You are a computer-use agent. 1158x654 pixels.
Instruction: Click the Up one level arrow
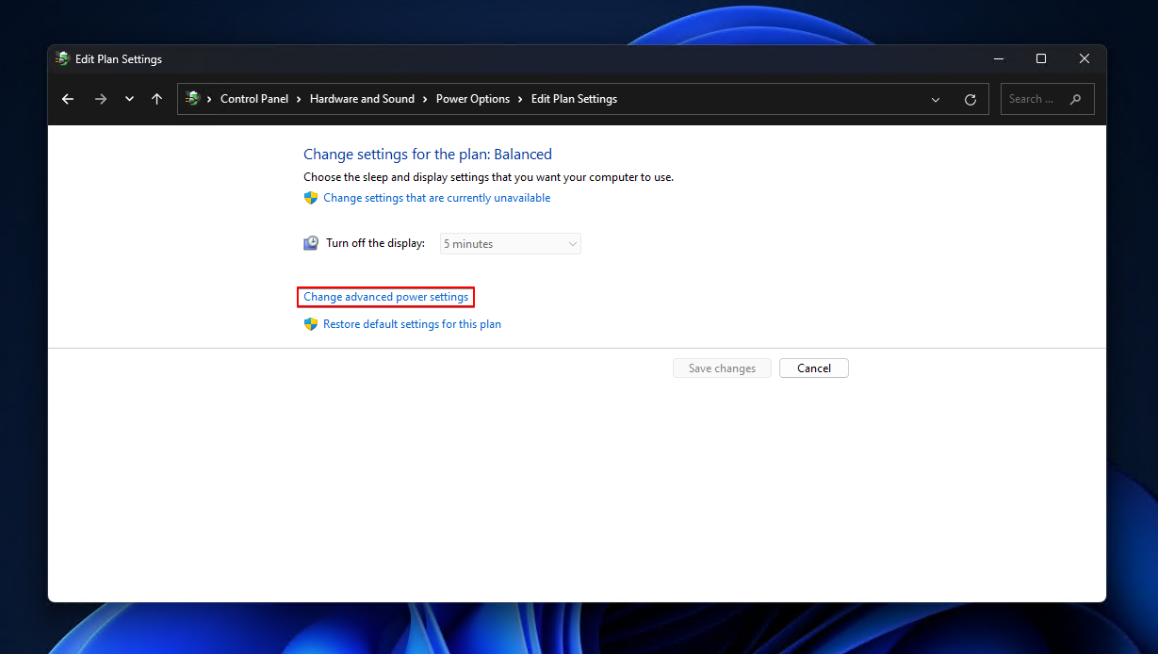coord(156,98)
